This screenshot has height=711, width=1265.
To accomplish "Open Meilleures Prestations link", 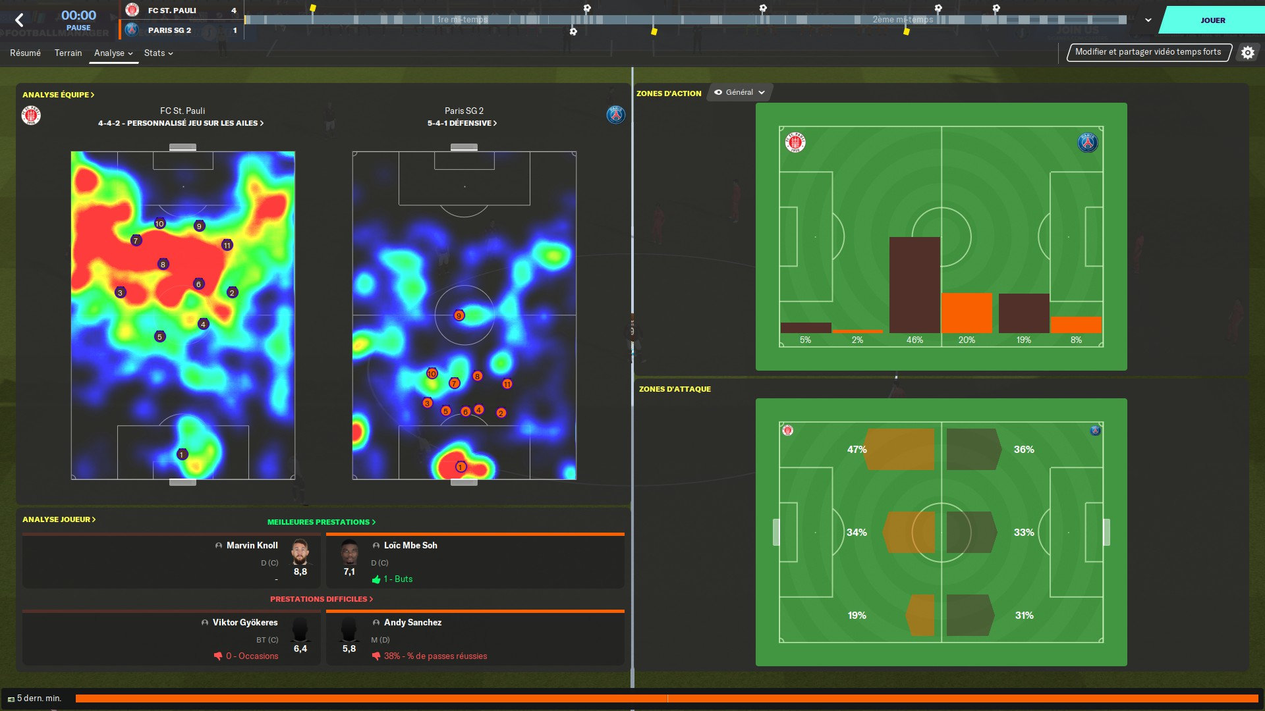I will point(321,522).
